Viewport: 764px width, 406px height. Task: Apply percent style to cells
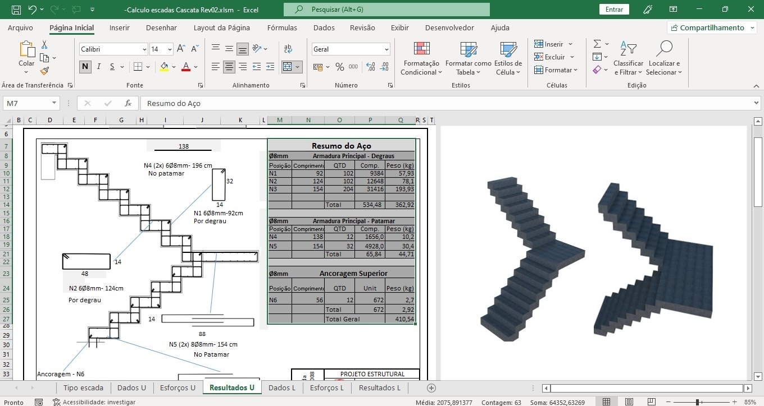pos(339,67)
